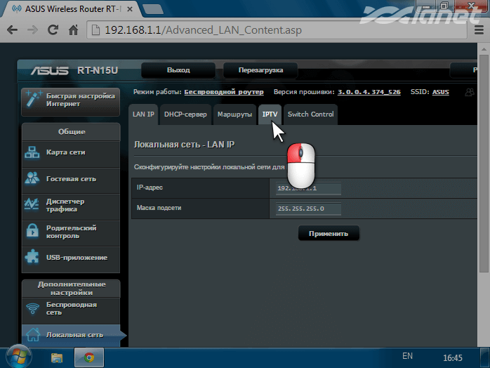Open the Windows Start menu
The height and width of the screenshot is (368, 490).
(x=19, y=357)
